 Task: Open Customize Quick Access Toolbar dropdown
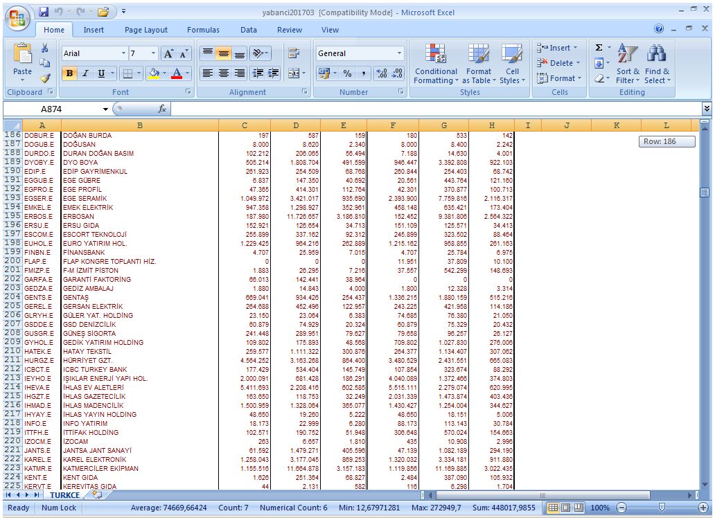click(x=123, y=11)
